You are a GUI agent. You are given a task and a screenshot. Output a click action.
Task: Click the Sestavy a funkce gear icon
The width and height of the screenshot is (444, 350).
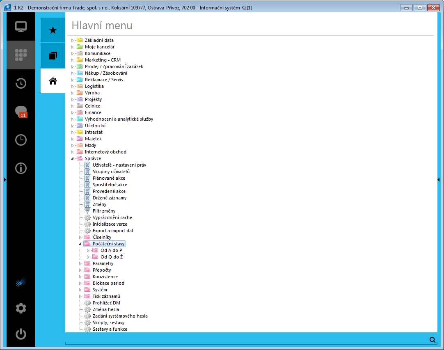[87, 329]
